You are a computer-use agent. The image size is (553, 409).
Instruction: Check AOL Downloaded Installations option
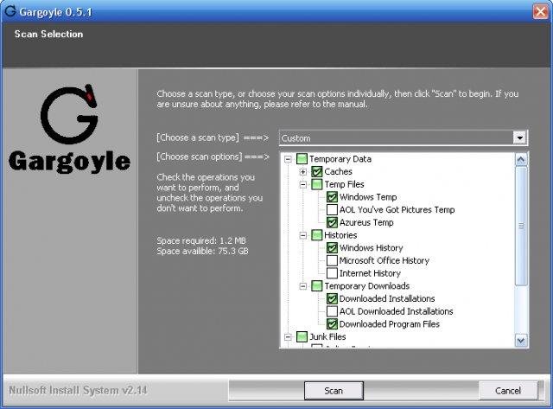[x=332, y=311]
